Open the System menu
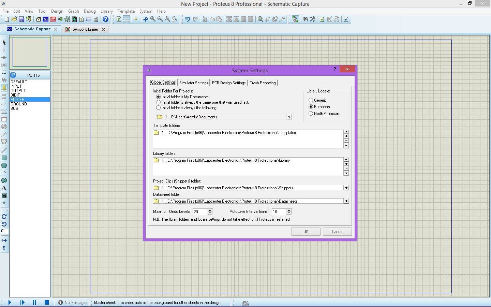Screen dimensions: 491x307 tap(146, 11)
